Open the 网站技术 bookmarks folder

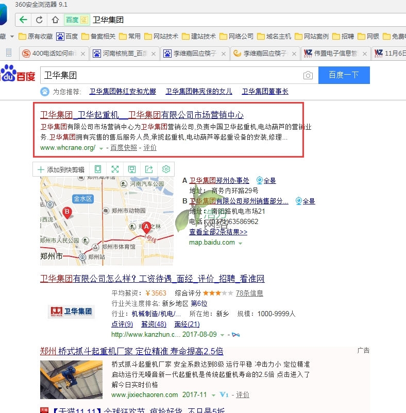[x=161, y=37]
